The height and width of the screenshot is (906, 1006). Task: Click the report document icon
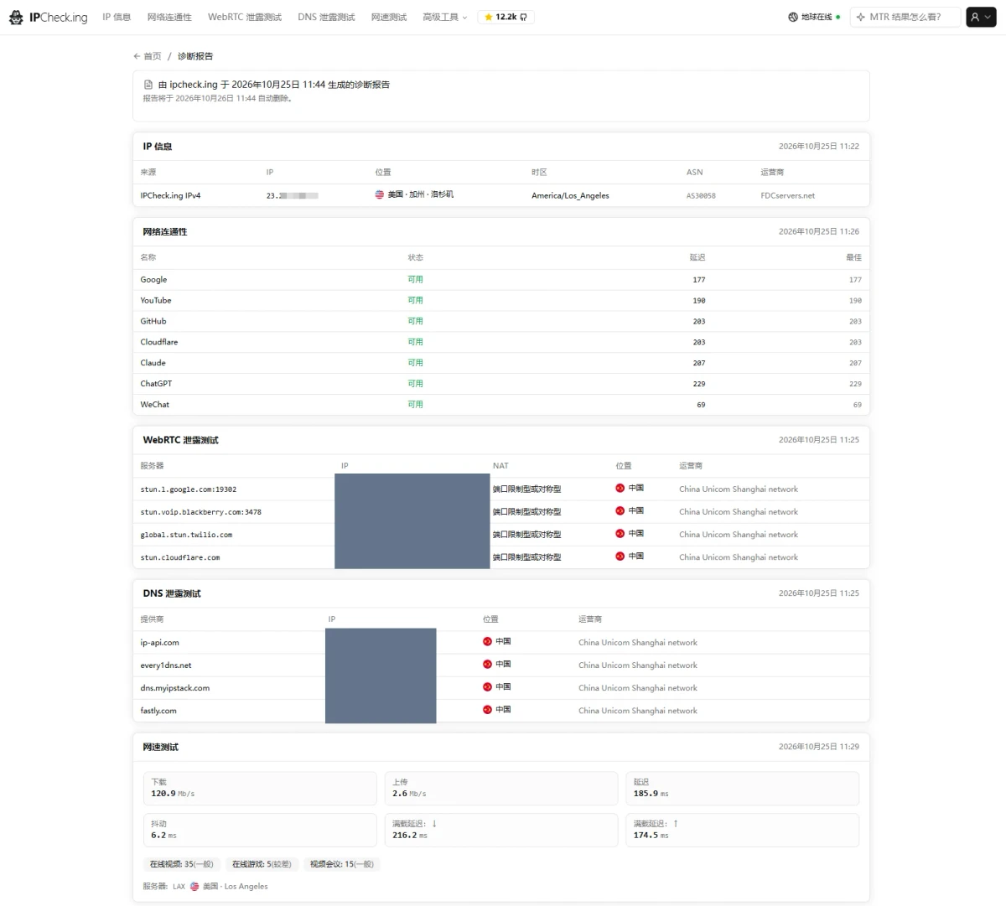click(148, 85)
